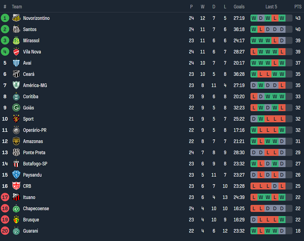The height and width of the screenshot is (241, 304).
Task: Click the Santos club crest
Action: (x=16, y=29)
